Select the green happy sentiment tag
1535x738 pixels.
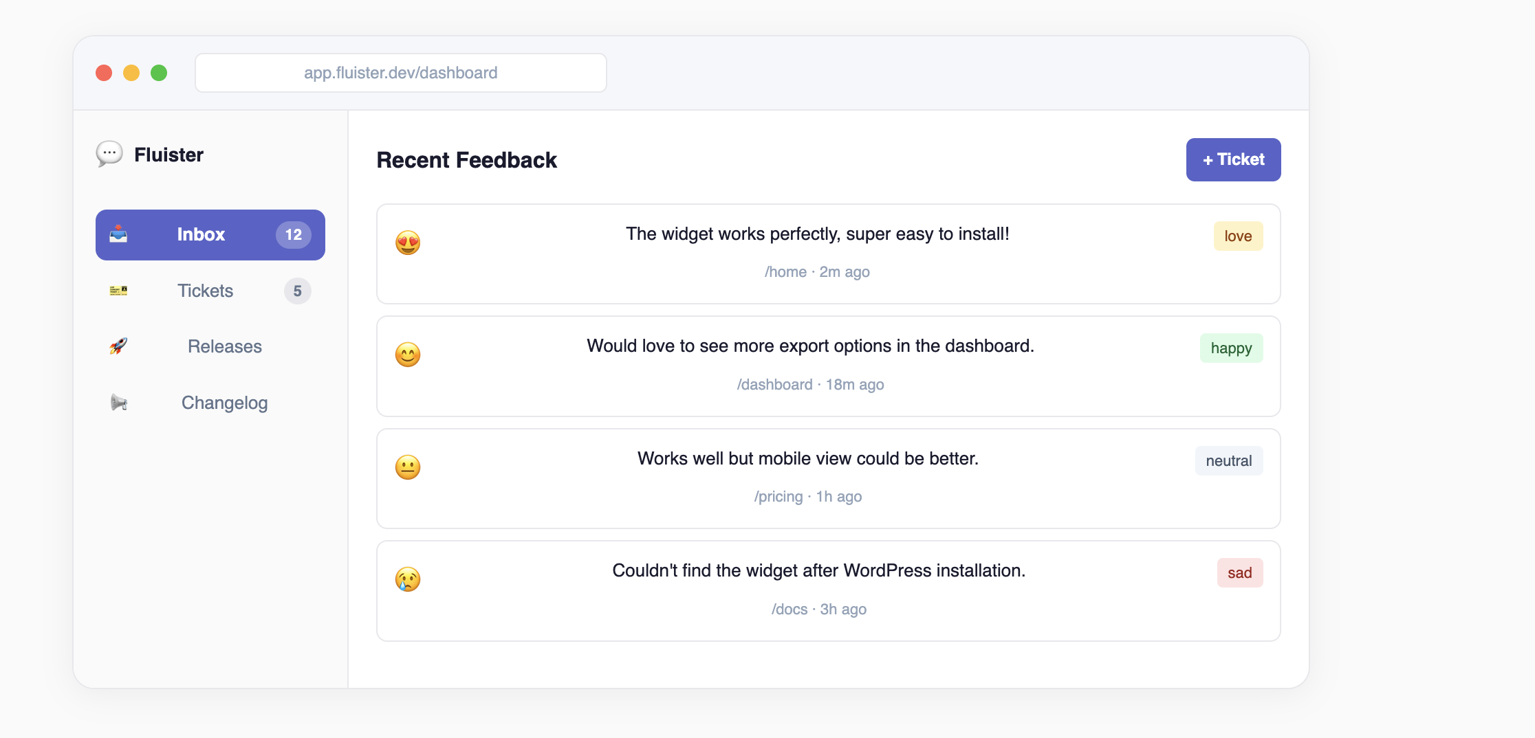tap(1231, 348)
